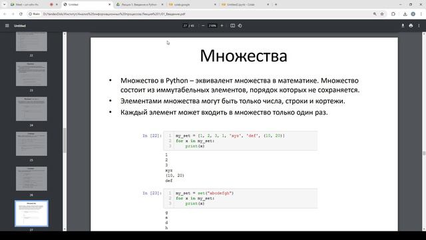Reload the current page
The width and height of the screenshot is (426, 240).
[x=21, y=14]
